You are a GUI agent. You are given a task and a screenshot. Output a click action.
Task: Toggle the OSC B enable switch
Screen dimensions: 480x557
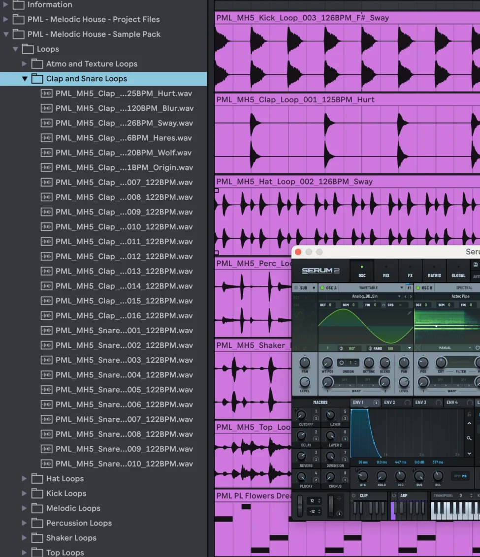point(418,288)
